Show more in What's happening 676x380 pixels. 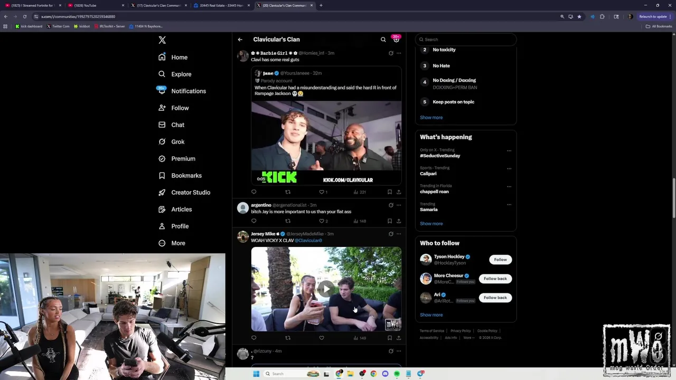(x=431, y=224)
